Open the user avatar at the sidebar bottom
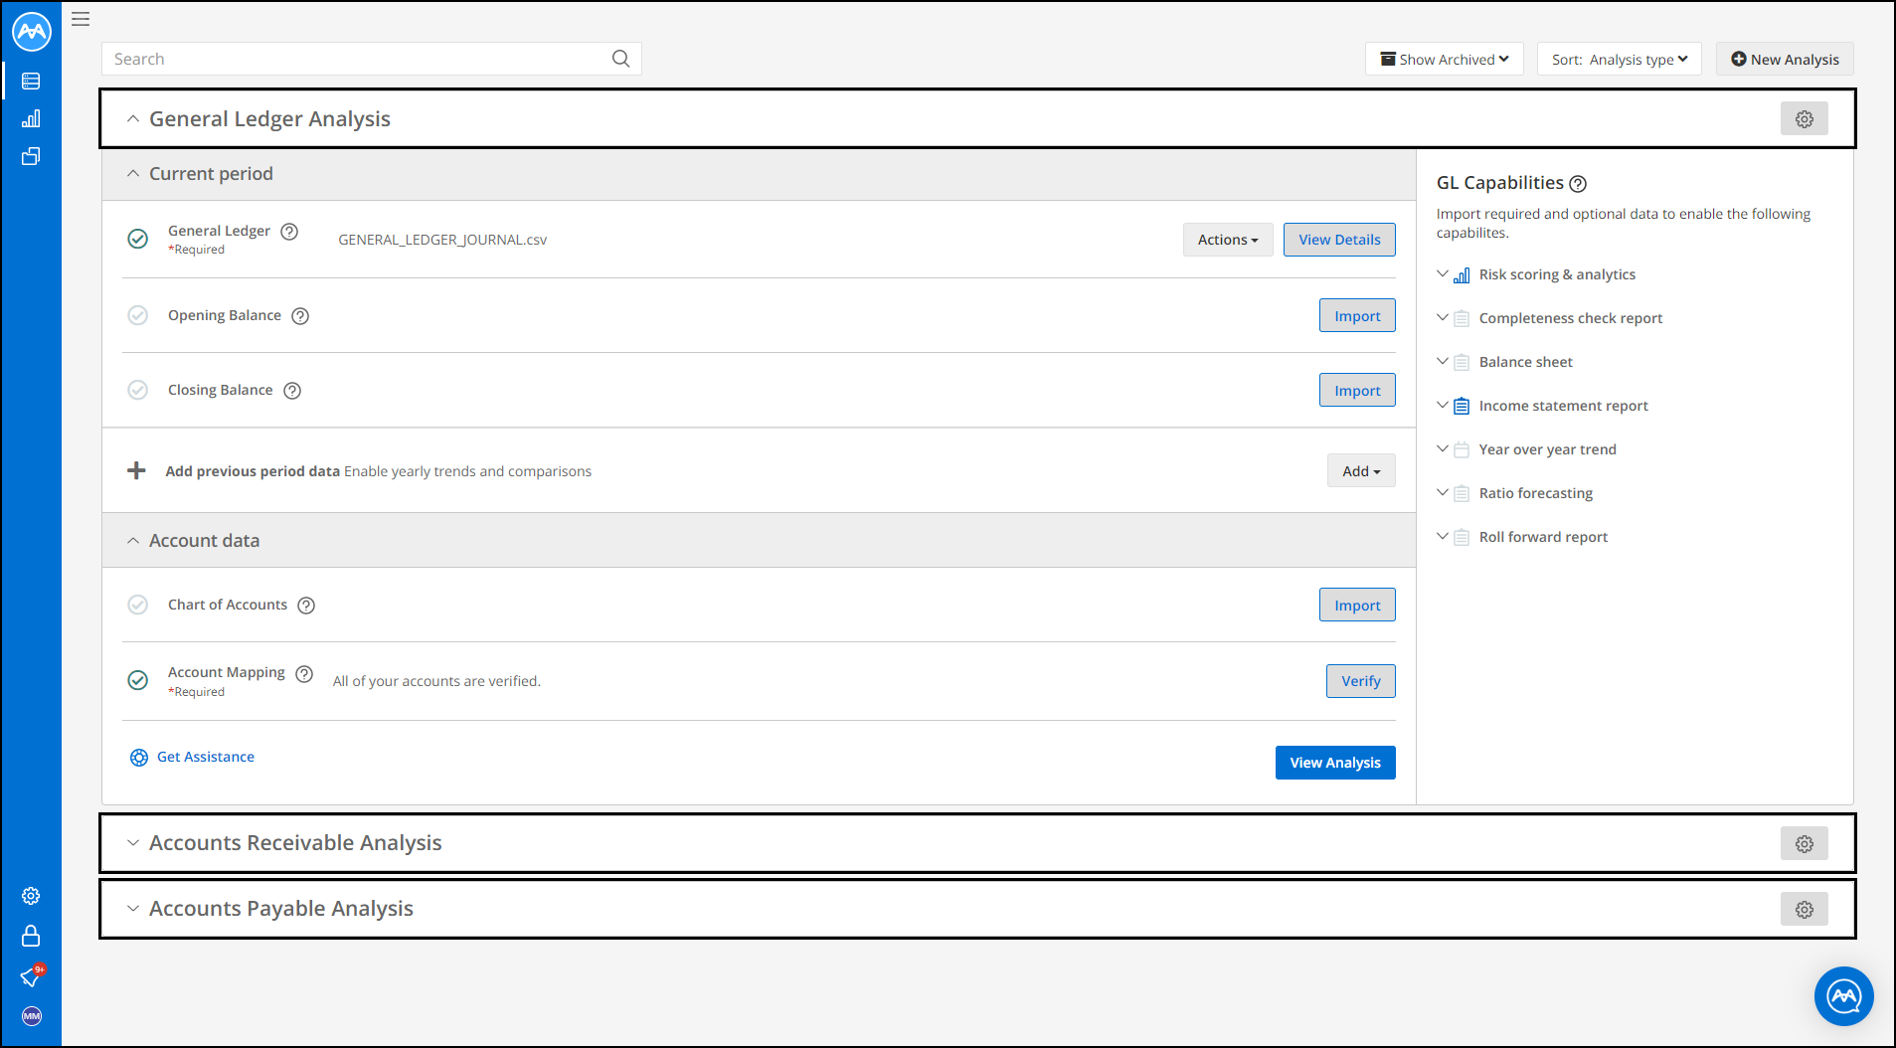Viewport: 1896px width, 1048px height. point(32,1016)
